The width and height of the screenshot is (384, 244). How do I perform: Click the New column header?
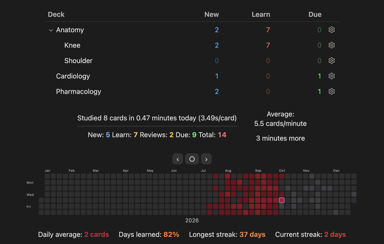point(212,14)
